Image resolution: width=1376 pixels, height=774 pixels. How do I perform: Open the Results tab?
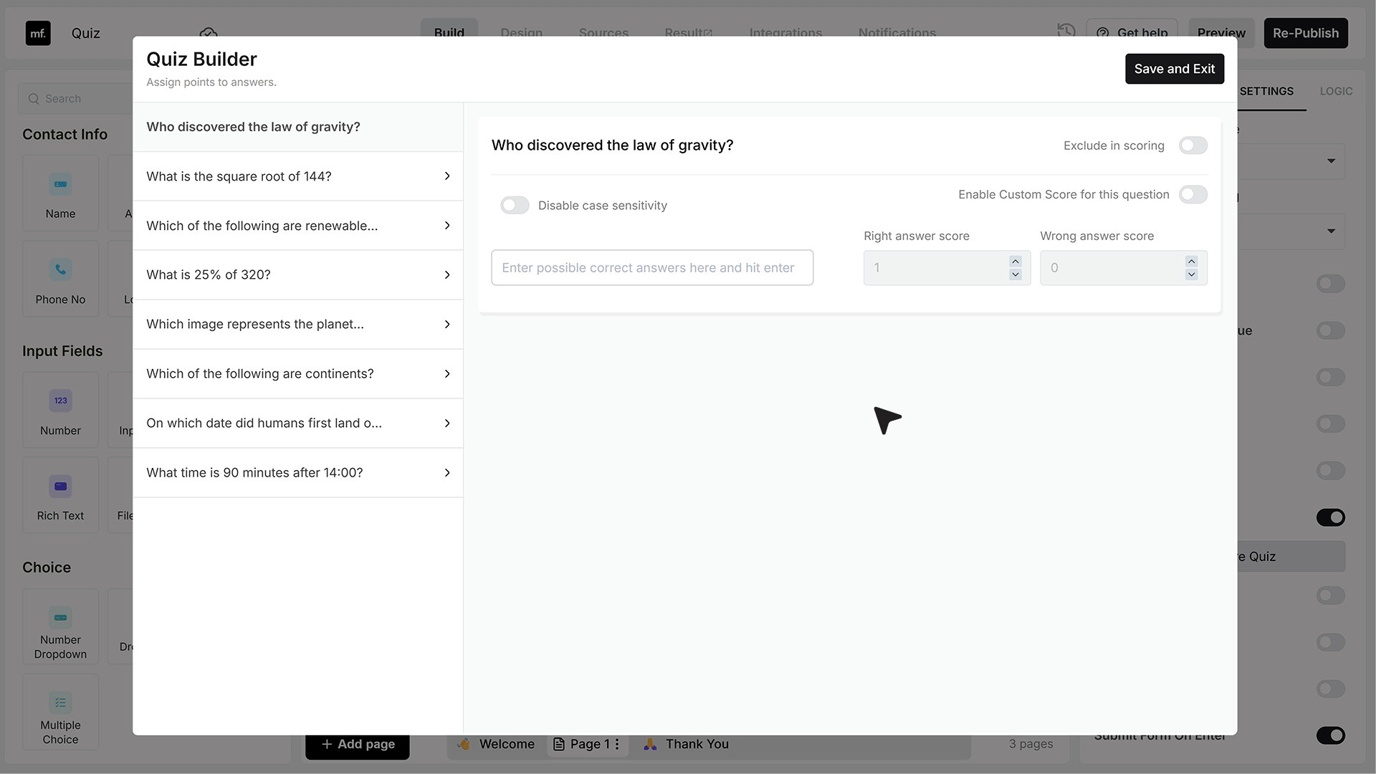point(688,33)
